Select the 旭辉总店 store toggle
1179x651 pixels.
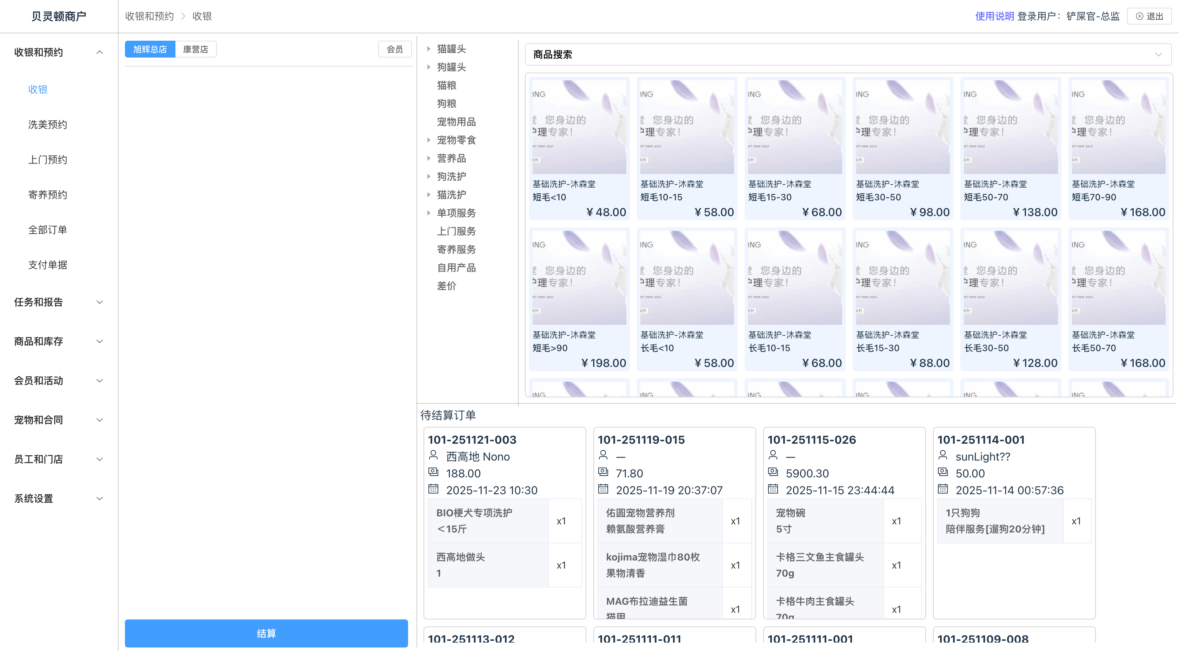[150, 49]
